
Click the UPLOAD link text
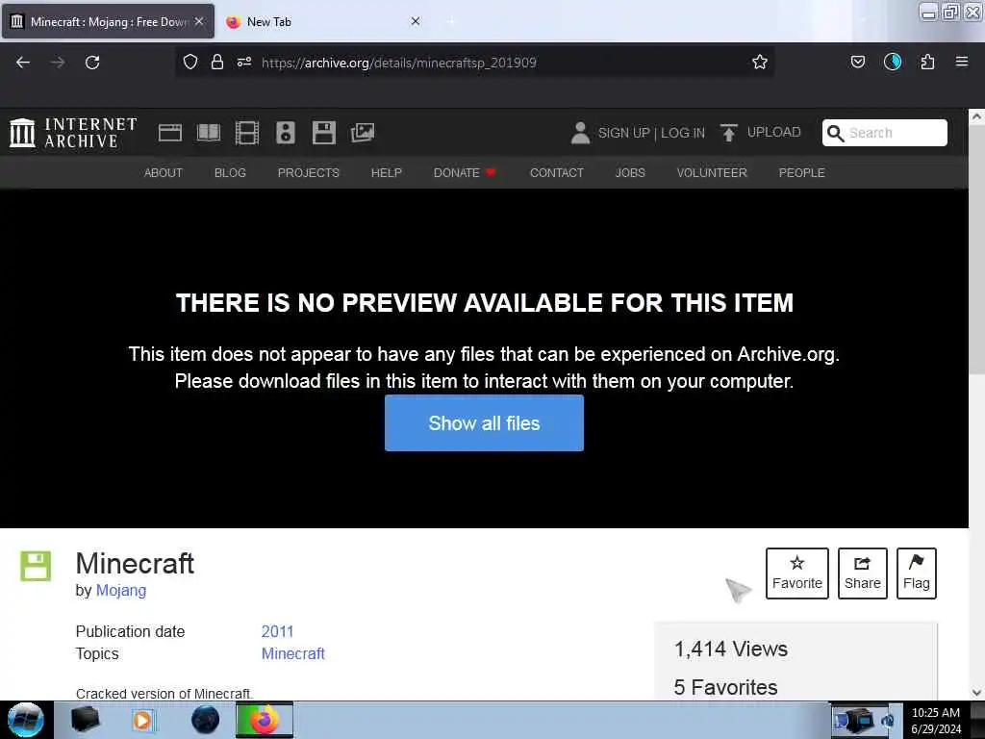(x=774, y=132)
